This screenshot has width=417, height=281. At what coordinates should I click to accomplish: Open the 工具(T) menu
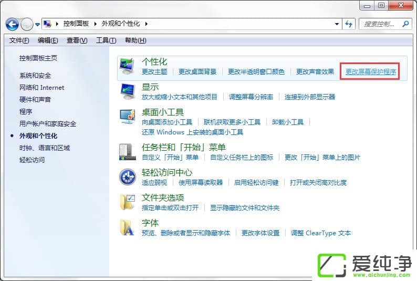[x=106, y=40]
